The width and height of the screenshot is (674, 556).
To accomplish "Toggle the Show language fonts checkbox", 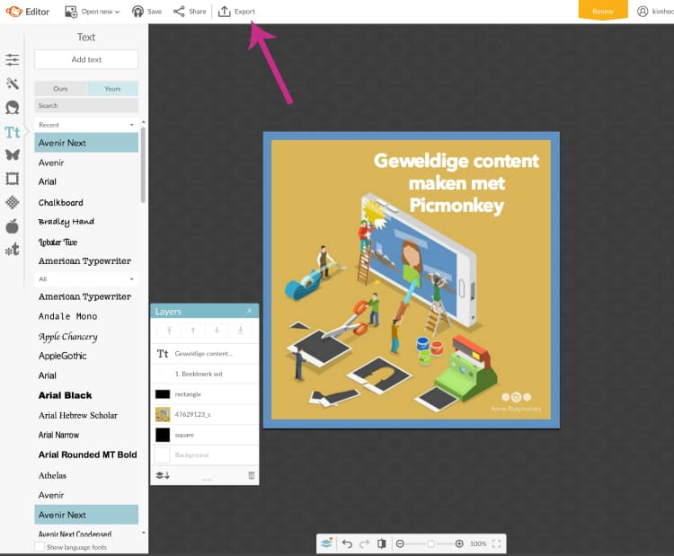I will [40, 547].
